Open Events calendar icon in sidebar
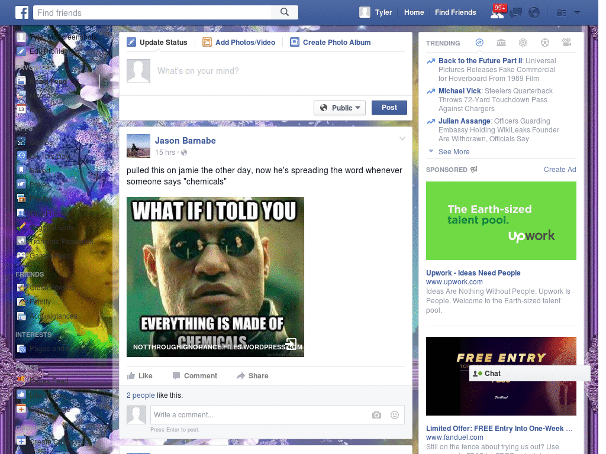Viewport: 606px width, 454px height. click(x=21, y=109)
